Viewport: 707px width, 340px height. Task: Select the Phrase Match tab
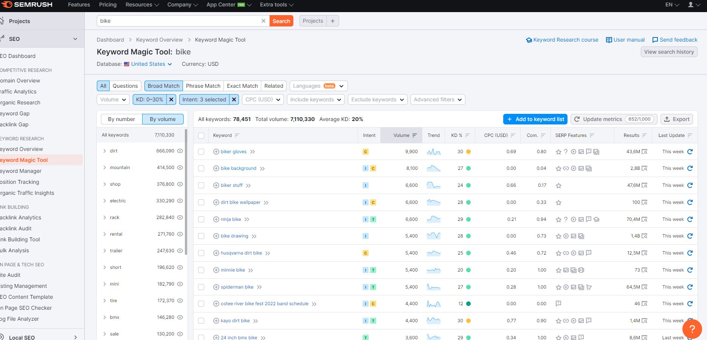click(203, 86)
